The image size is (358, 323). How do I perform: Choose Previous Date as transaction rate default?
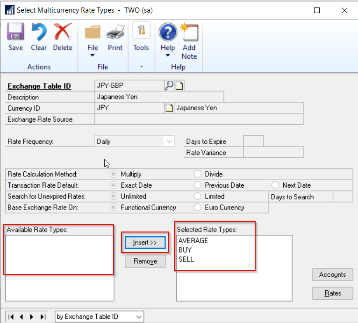coord(197,185)
